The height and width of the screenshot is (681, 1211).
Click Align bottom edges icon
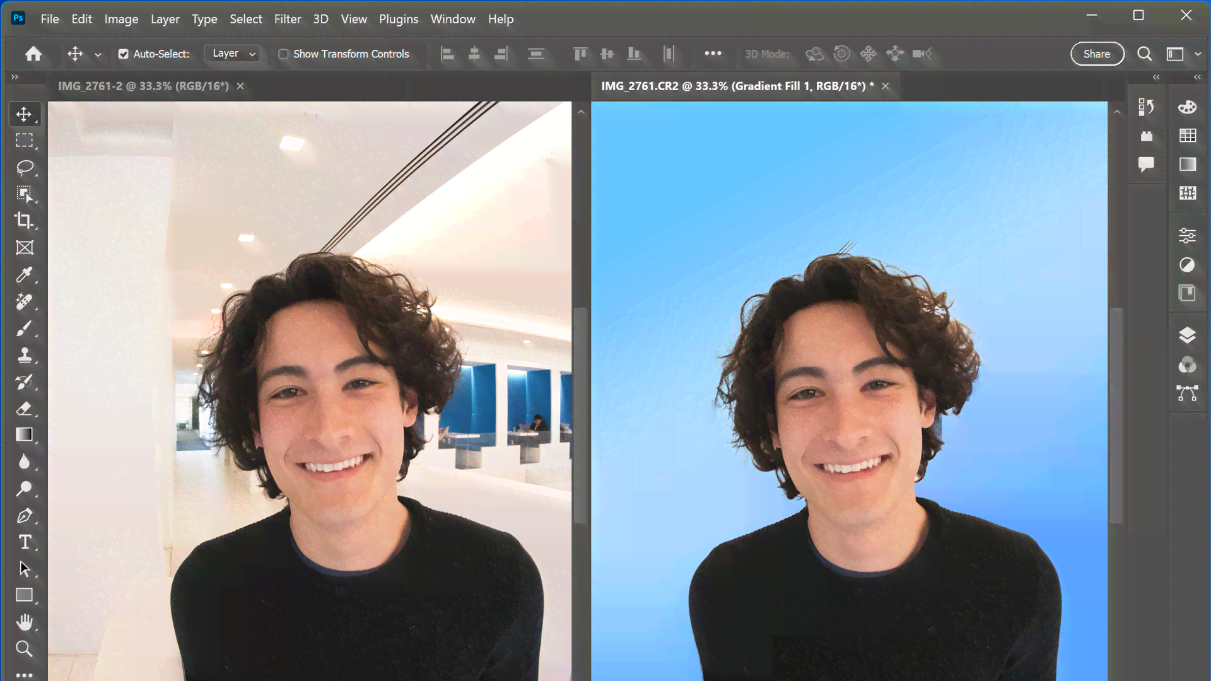click(634, 54)
